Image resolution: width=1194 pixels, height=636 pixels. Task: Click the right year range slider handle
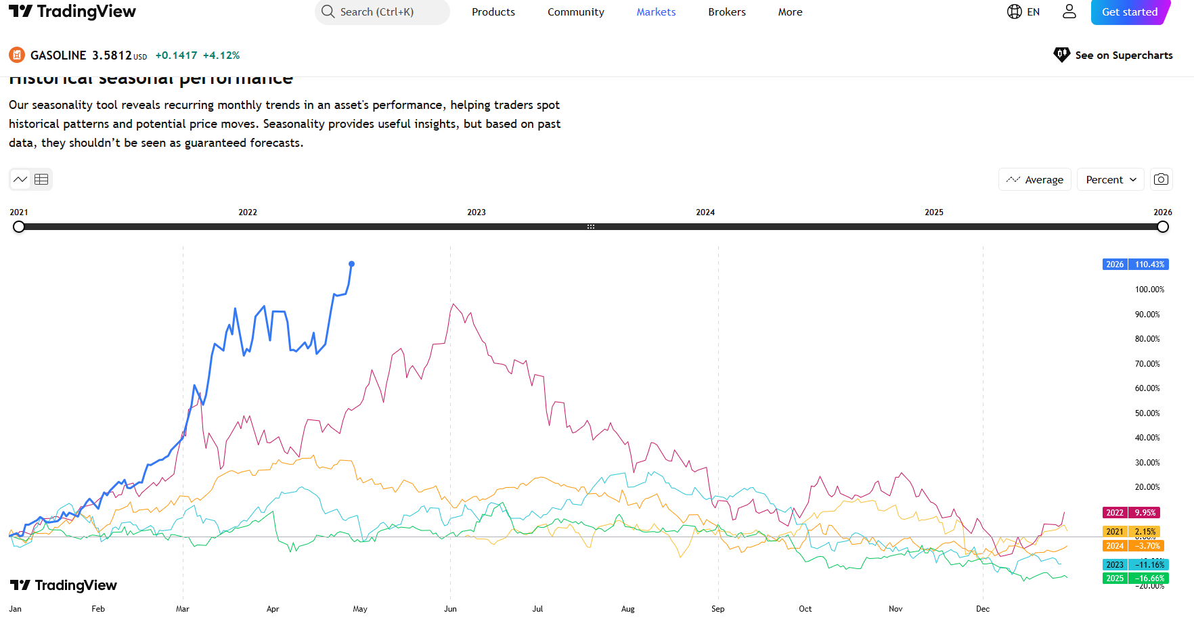tap(1163, 227)
